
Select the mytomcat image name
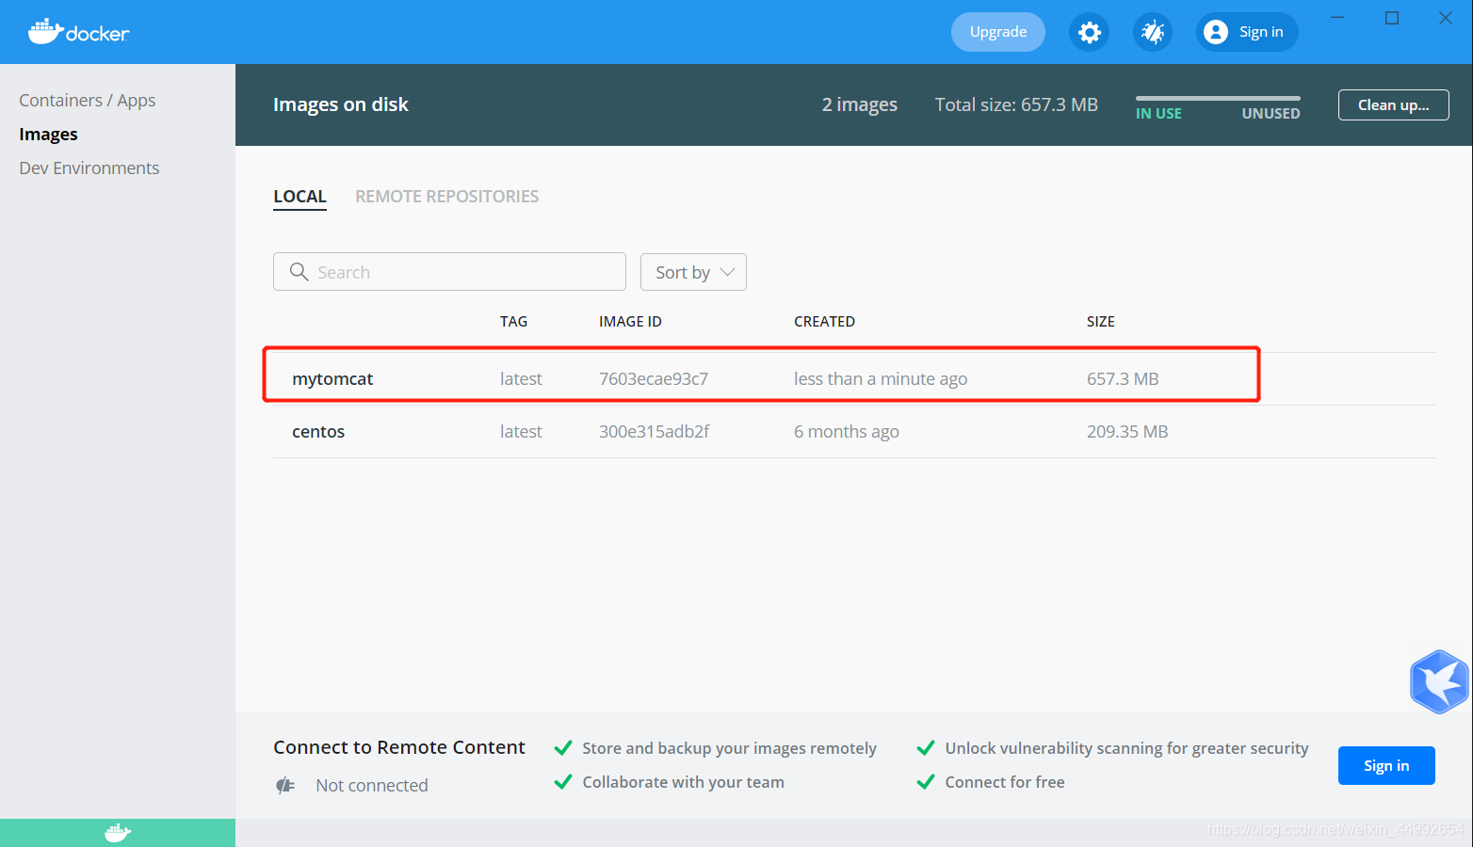coord(332,379)
